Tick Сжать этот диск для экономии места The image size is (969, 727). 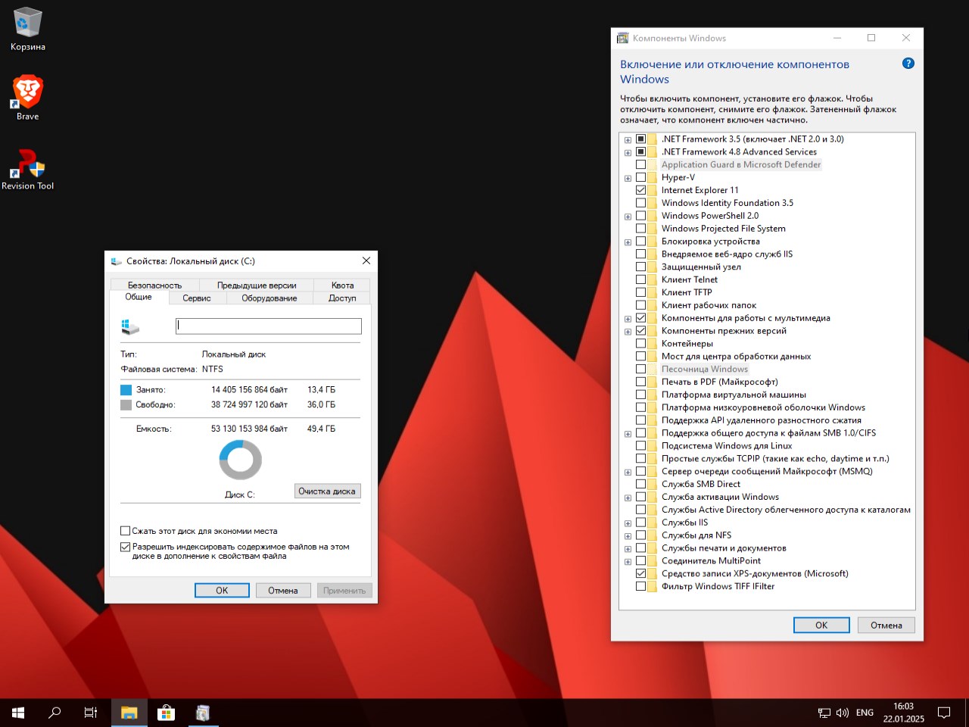pyautogui.click(x=126, y=531)
